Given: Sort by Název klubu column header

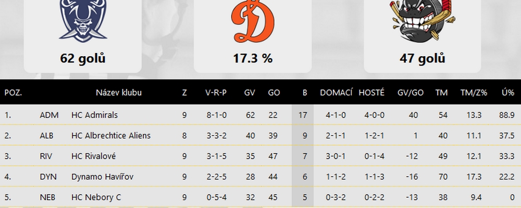Looking at the screenshot, I should coord(119,93).
